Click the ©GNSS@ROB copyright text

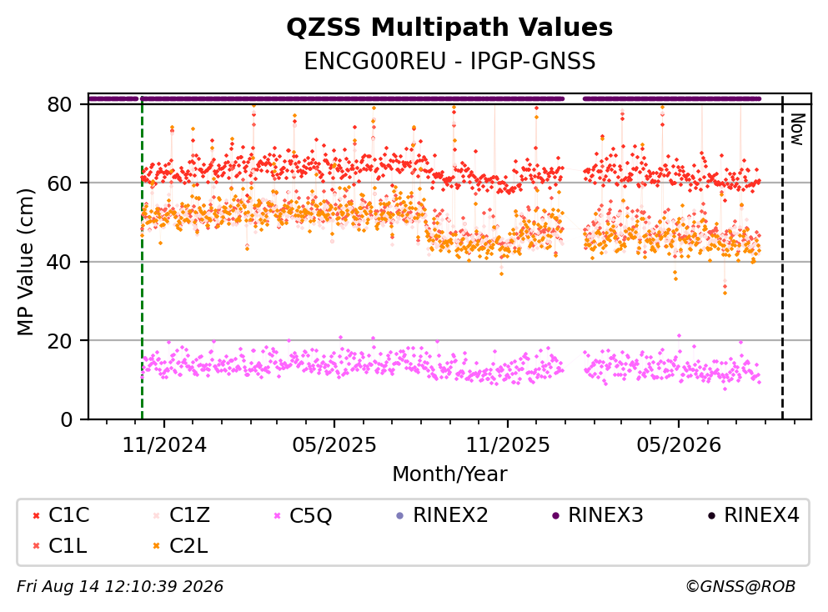click(x=740, y=587)
